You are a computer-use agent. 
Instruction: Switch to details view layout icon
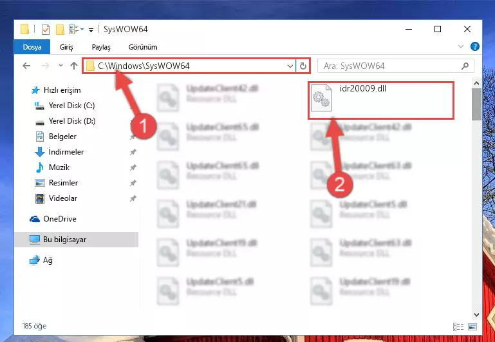(458, 327)
